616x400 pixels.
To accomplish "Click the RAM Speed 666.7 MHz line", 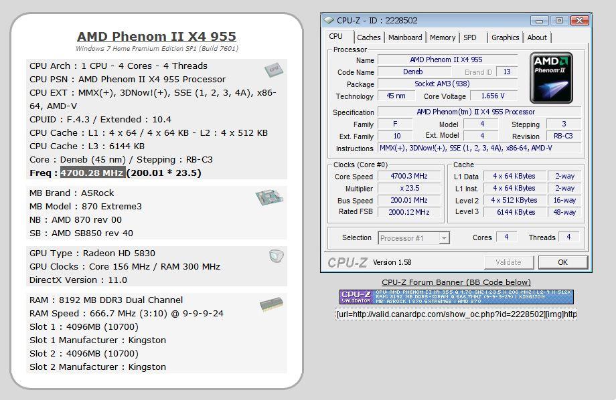I will click(127, 313).
